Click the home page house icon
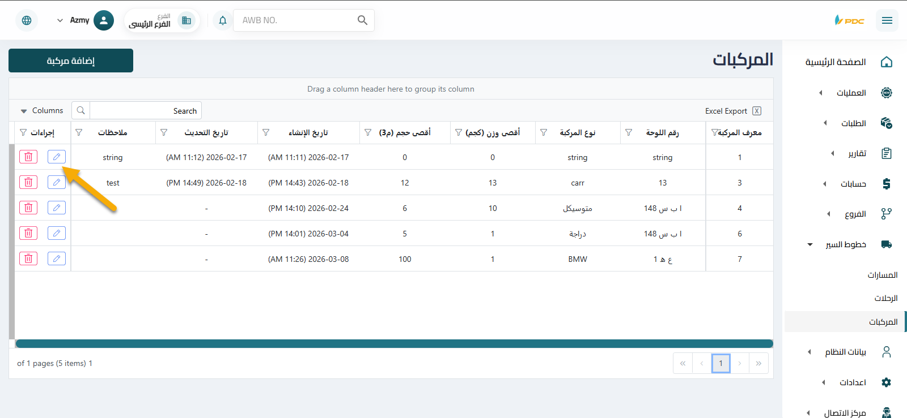 [x=887, y=62]
